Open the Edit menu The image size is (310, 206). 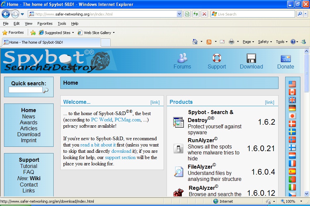tap(17, 23)
